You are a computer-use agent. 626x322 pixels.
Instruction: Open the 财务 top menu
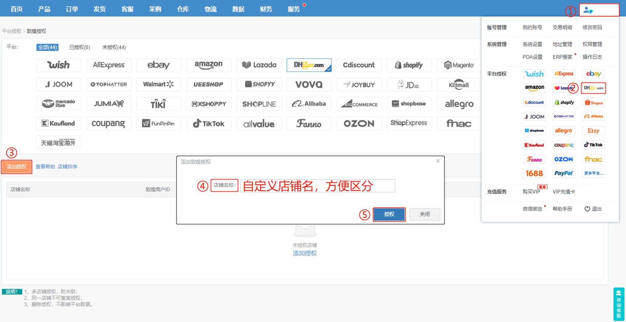pos(266,9)
